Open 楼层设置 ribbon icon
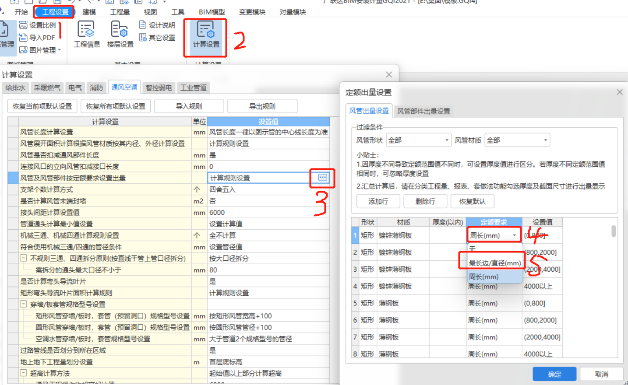 point(120,35)
